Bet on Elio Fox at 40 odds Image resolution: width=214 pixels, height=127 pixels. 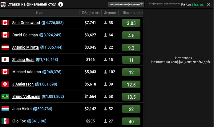(x=131, y=121)
